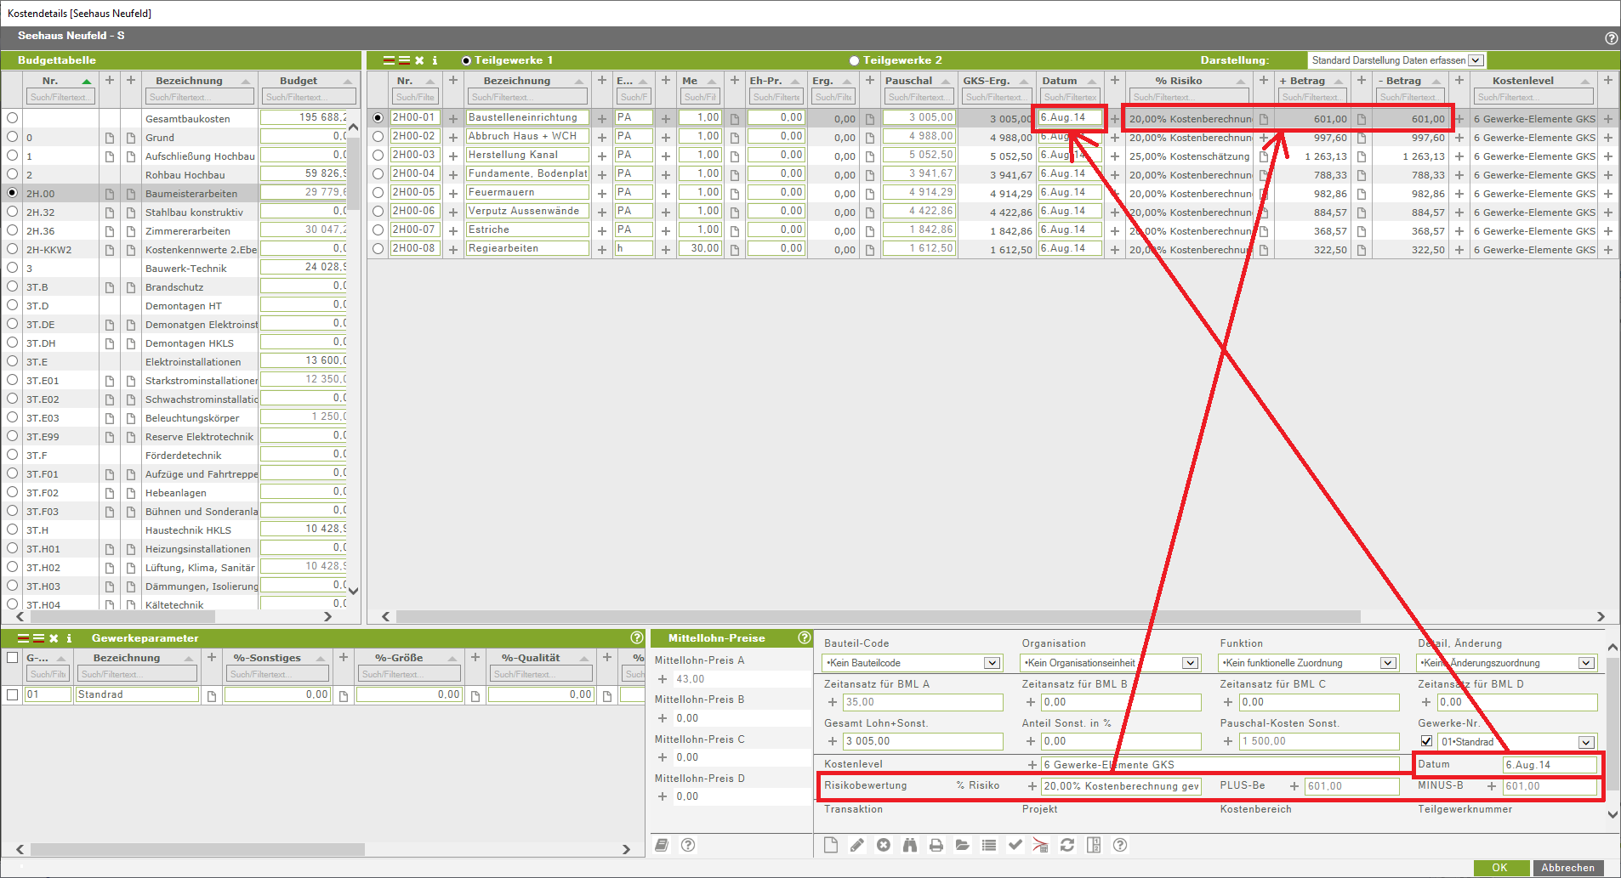Image resolution: width=1621 pixels, height=878 pixels.
Task: Sort Budgettabelle by Bezeichnung column header
Action: point(189,81)
